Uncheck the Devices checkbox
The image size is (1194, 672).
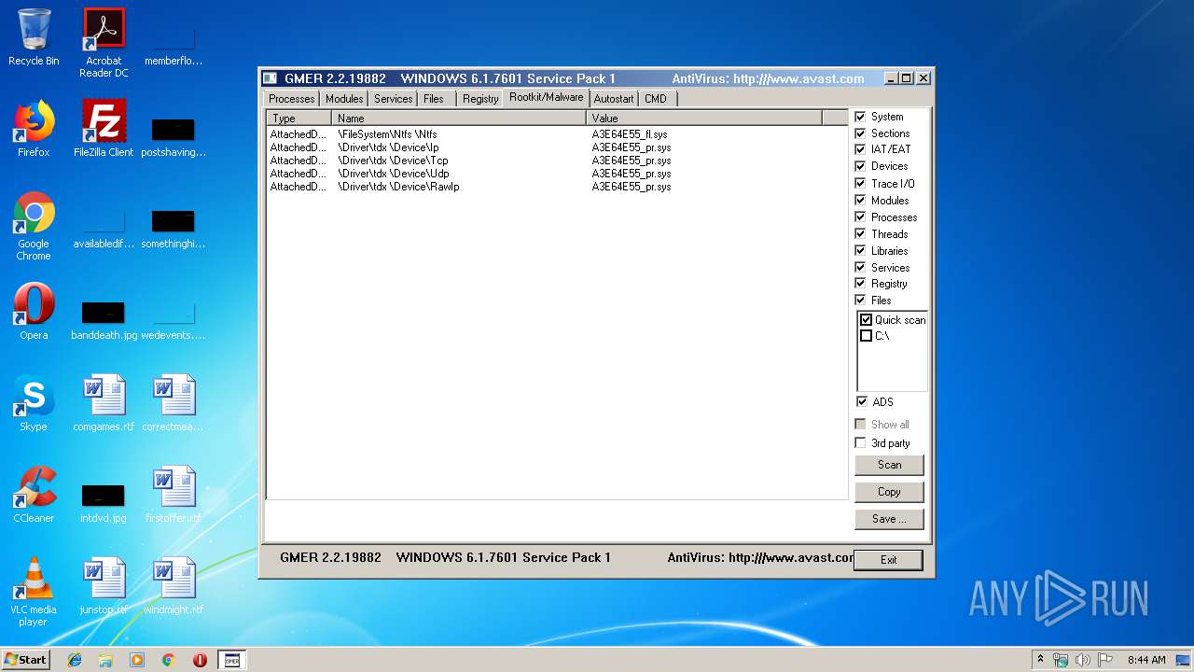click(x=860, y=166)
